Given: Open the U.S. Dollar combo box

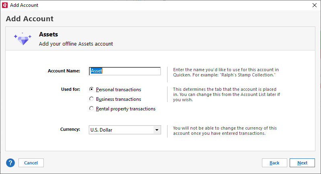Looking at the screenshot, I should click(121, 130).
